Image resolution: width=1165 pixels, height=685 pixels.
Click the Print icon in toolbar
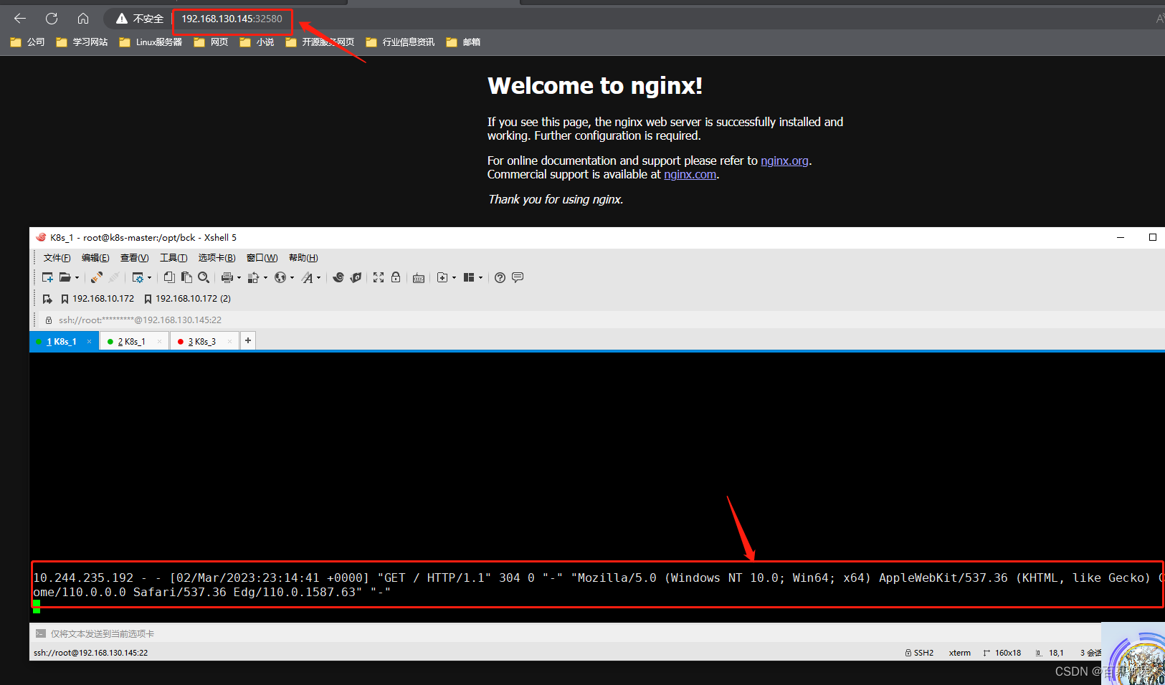click(227, 277)
